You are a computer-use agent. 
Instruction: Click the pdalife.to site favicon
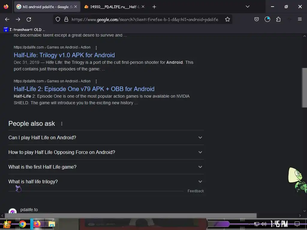(x=13, y=211)
